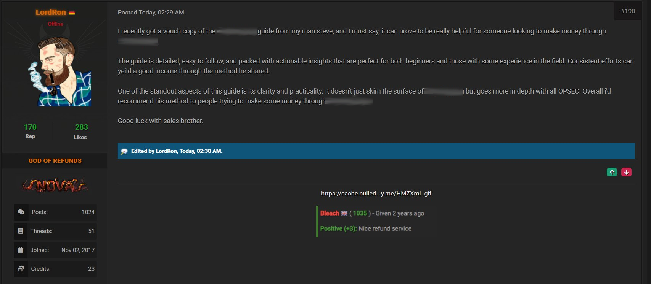Open the cache.nulled signature GIF link
The height and width of the screenshot is (284, 651).
376,193
